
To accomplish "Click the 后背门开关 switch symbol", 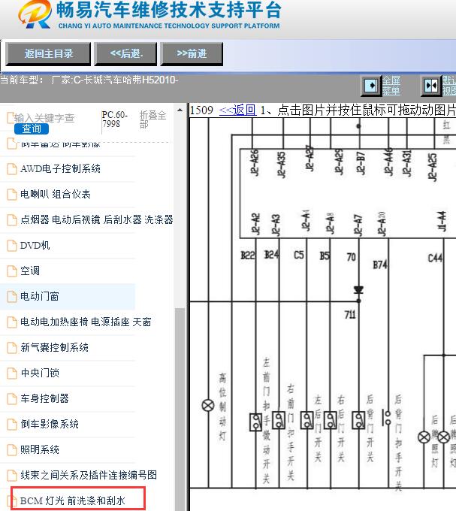I will (x=358, y=420).
